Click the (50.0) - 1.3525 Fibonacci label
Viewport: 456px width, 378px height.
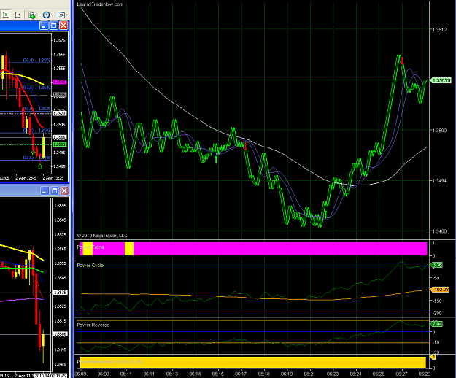[37, 109]
